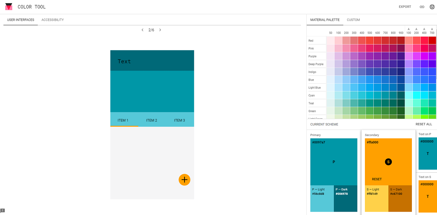Pick the Green 800 swatch
This screenshot has height=215, width=437.
pyautogui.click(x=393, y=111)
